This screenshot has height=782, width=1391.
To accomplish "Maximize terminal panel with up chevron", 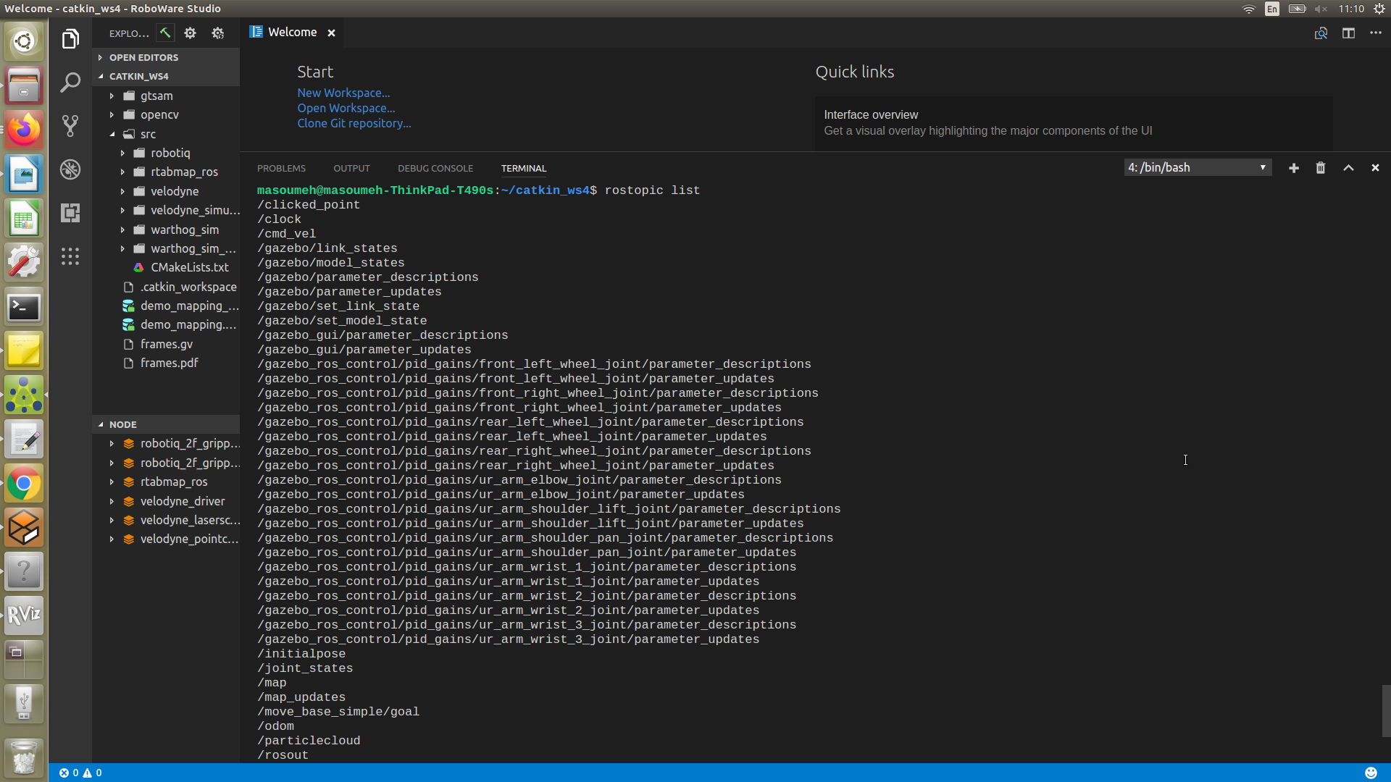I will (x=1348, y=168).
